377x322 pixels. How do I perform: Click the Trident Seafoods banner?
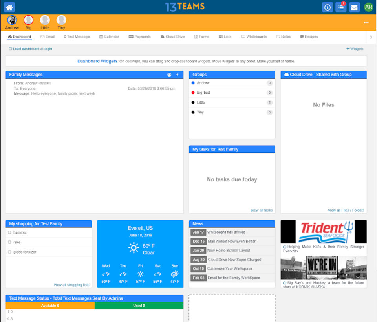click(324, 232)
